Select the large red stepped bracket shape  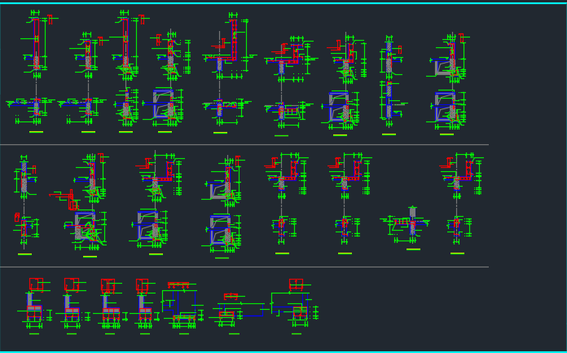point(64,200)
